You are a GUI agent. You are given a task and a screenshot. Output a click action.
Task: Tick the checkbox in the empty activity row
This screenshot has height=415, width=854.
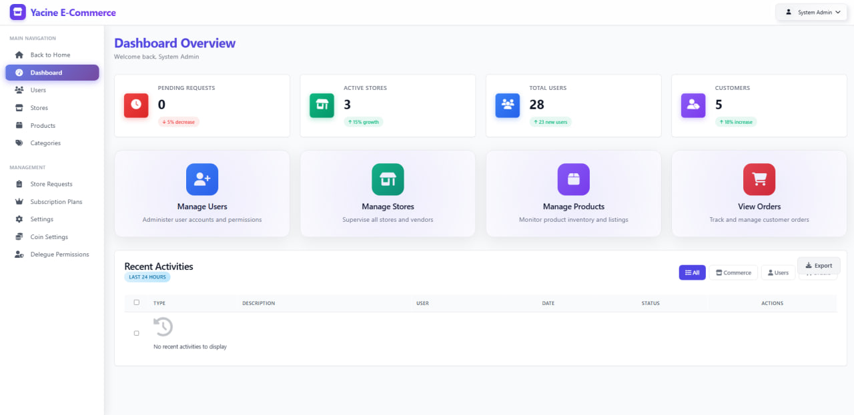[x=137, y=333]
